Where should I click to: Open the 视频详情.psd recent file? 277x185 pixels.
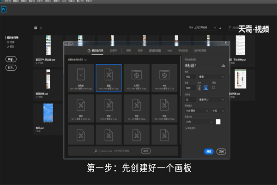48,85
